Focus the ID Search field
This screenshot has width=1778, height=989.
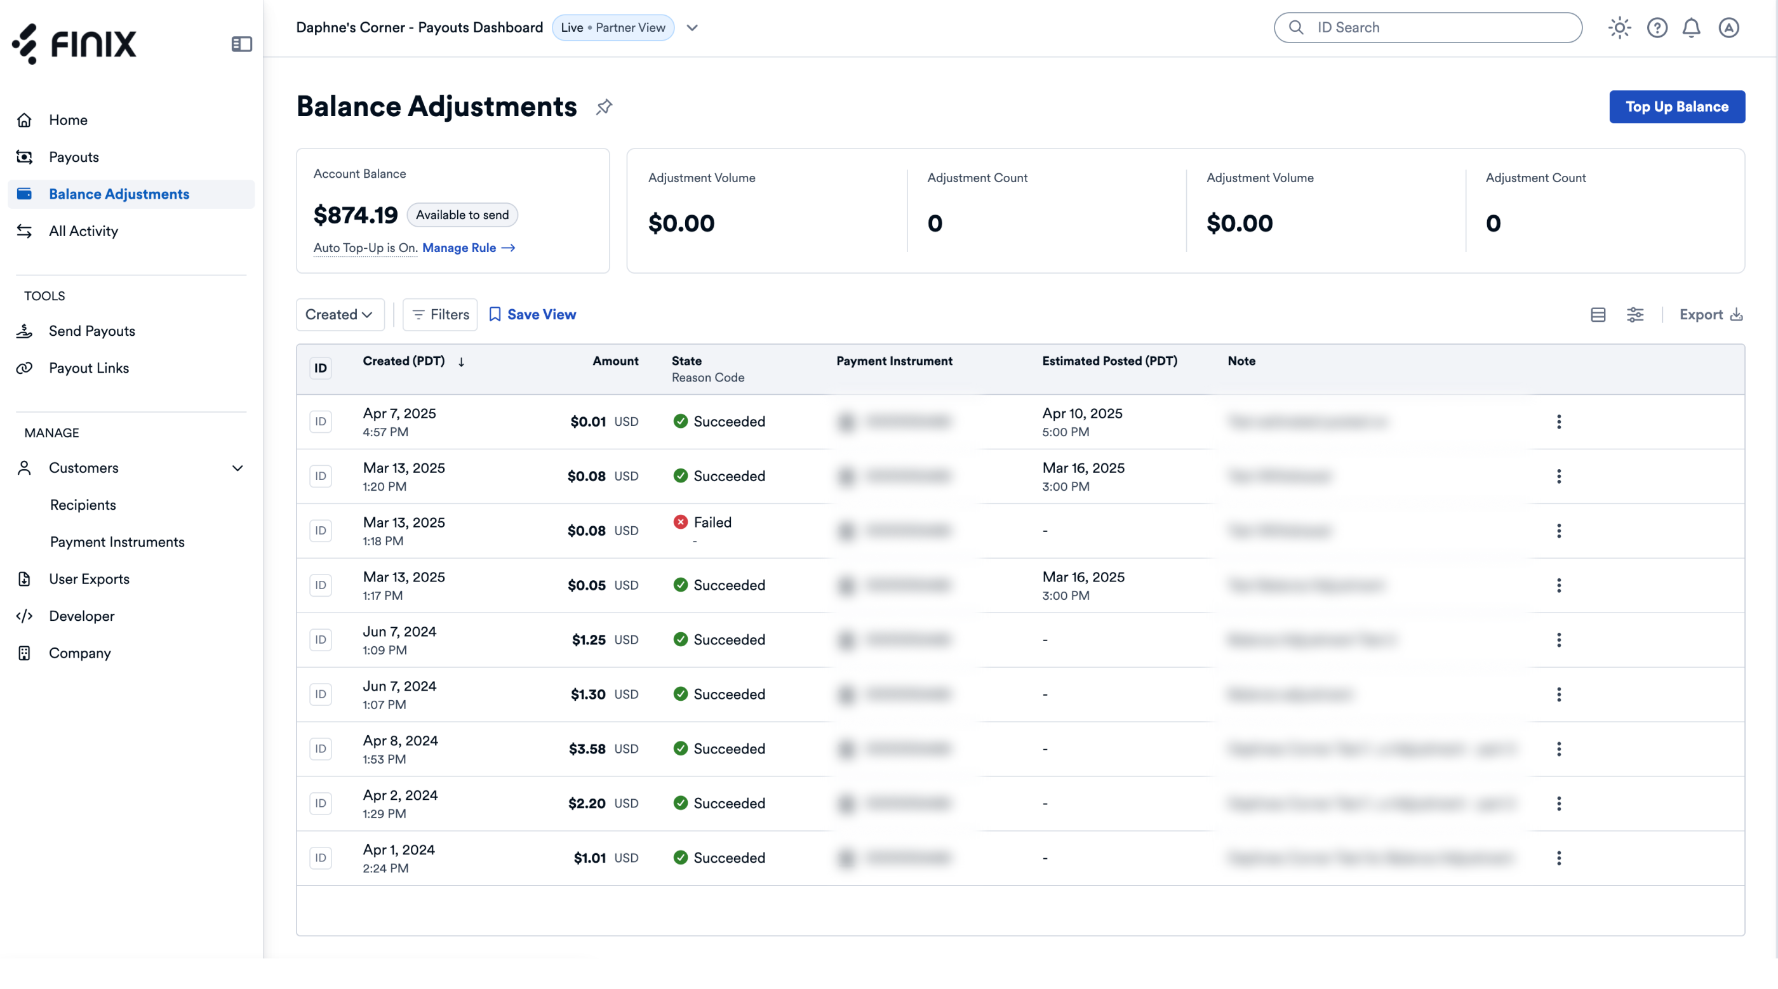pyautogui.click(x=1427, y=27)
